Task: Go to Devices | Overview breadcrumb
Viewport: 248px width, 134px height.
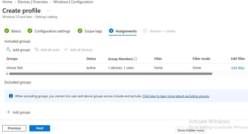Action: point(33,2)
